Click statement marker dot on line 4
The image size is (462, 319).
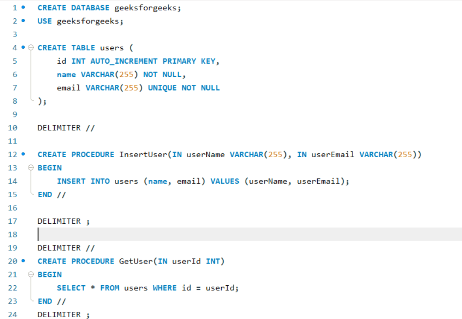click(x=23, y=47)
